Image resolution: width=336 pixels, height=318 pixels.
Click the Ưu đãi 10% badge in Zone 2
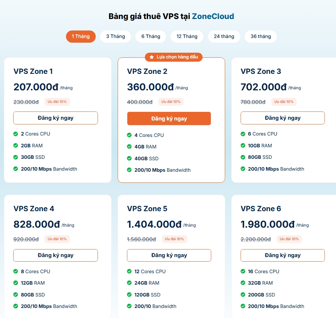point(171,102)
